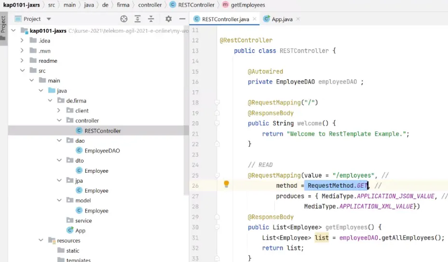Open EmployeeDAO class in project tree

click(x=98, y=151)
